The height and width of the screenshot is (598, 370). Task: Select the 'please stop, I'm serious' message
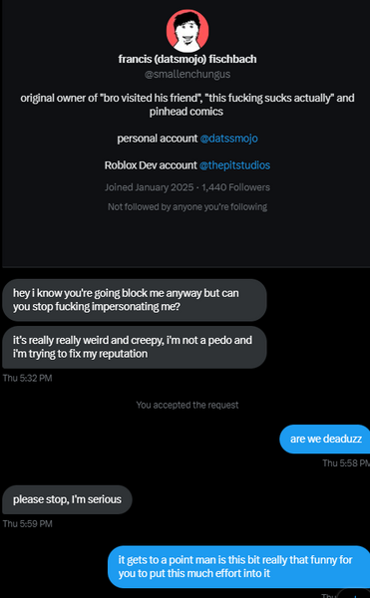tap(67, 499)
